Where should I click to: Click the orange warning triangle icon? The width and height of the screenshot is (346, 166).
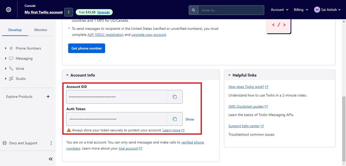[69, 130]
